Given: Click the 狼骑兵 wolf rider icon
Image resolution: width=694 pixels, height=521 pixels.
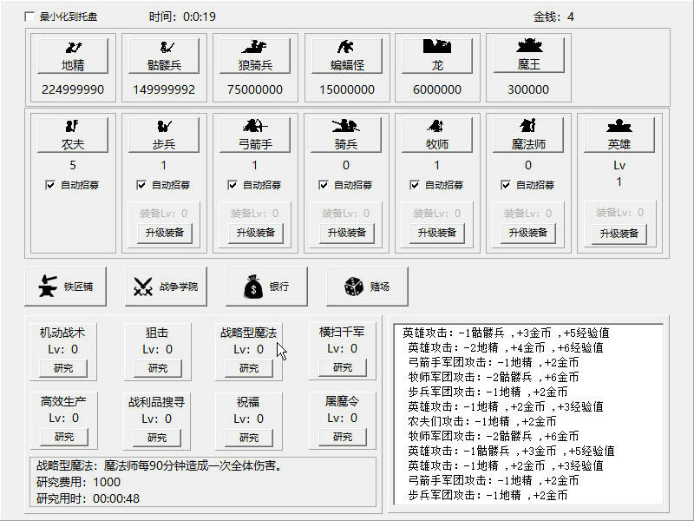Looking at the screenshot, I should (x=255, y=56).
